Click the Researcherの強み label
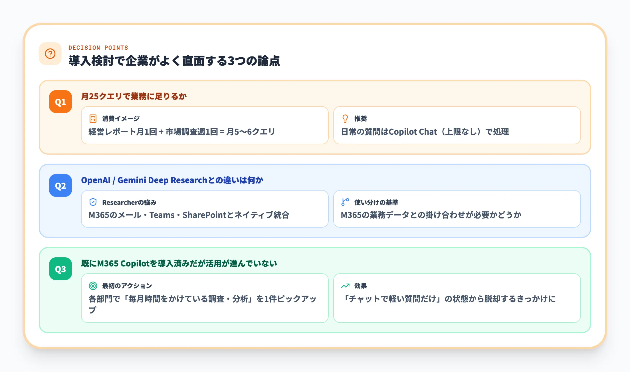Screen dimensions: 630x372 point(129,202)
